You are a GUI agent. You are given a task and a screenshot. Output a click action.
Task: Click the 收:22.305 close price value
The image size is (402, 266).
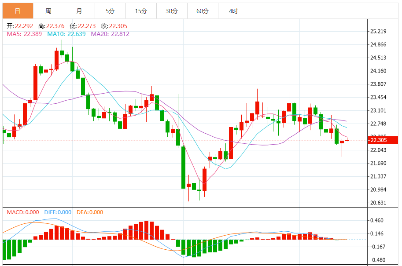114,26
